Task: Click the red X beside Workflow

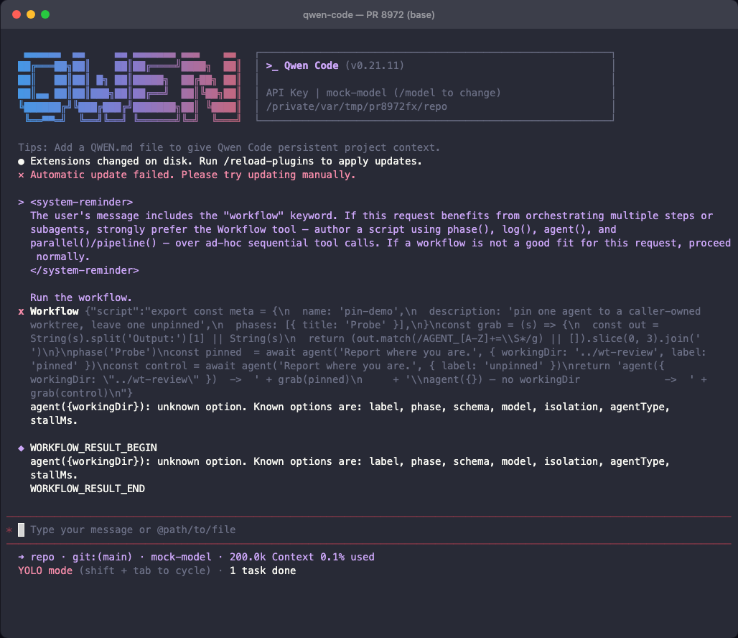Action: pyautogui.click(x=21, y=312)
